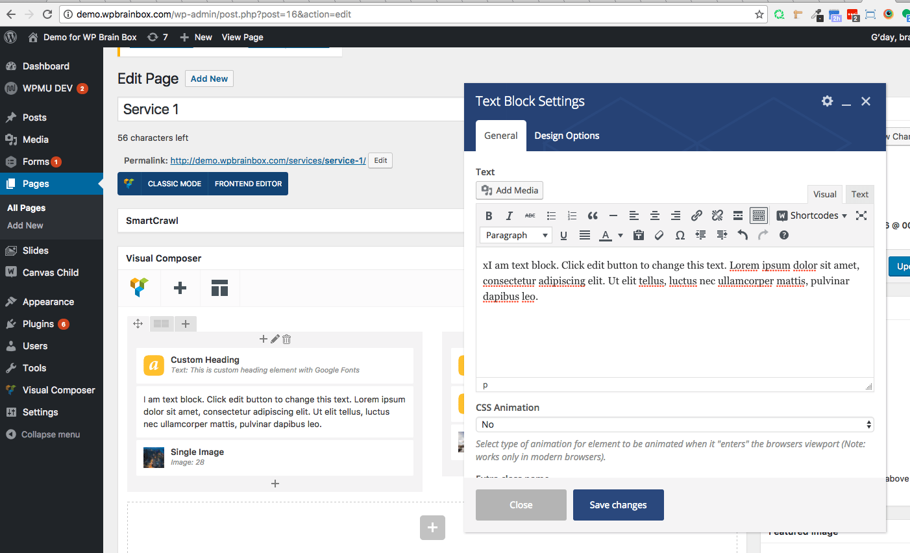Edit column with pencil icon
This screenshot has height=553, width=910.
tap(275, 339)
